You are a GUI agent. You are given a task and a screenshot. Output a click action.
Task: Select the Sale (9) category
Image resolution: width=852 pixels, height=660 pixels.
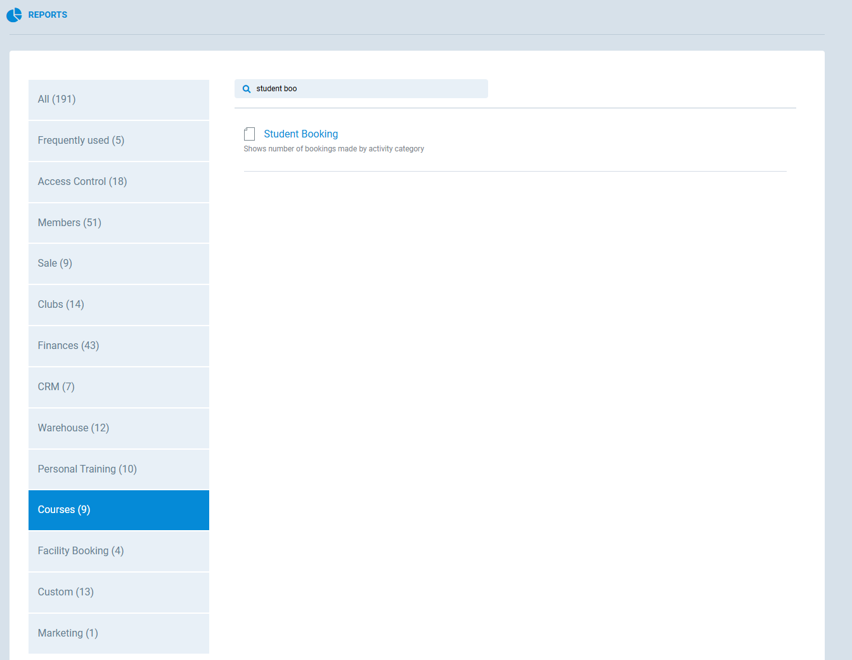pyautogui.click(x=119, y=263)
